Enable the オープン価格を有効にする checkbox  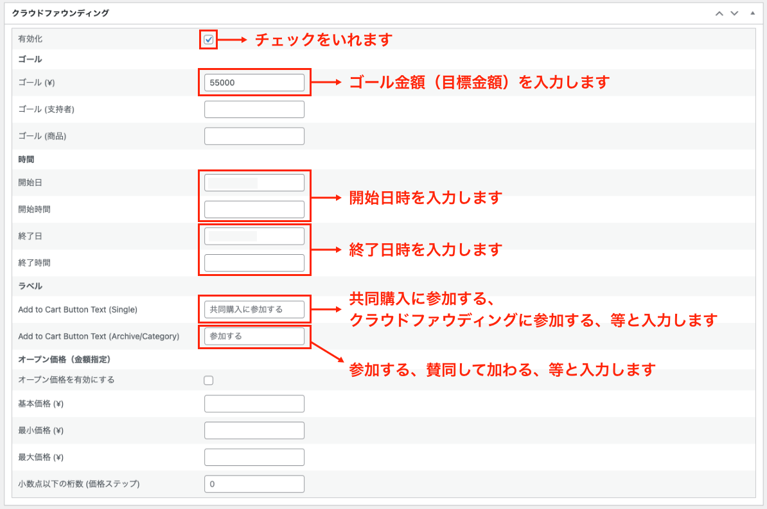tap(208, 380)
